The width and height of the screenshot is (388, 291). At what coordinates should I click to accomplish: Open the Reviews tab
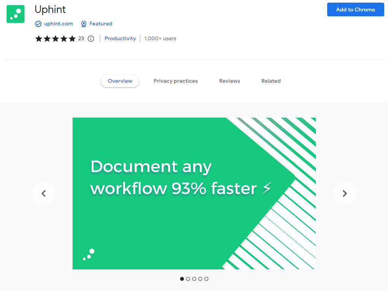230,81
